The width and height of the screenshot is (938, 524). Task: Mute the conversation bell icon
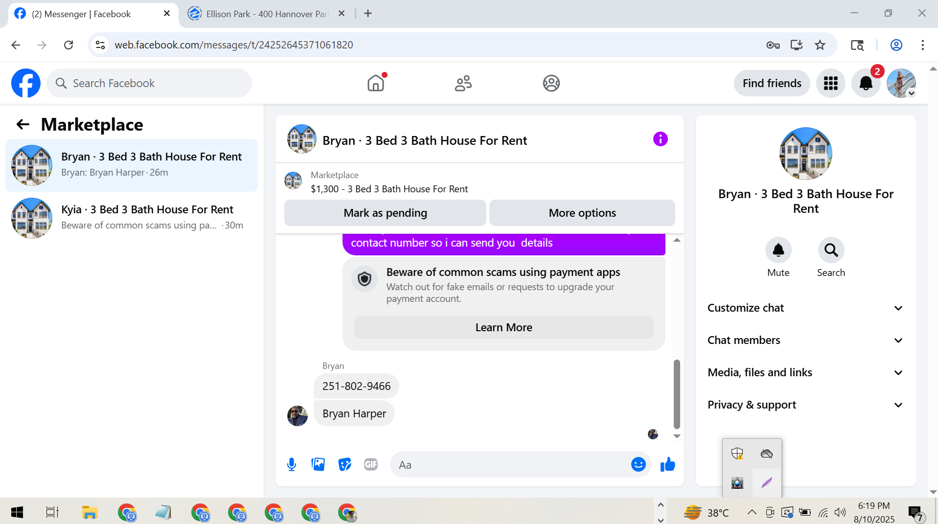coord(778,250)
